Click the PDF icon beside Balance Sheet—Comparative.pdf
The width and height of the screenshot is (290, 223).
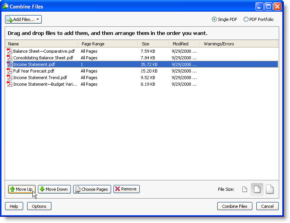pyautogui.click(x=9, y=51)
